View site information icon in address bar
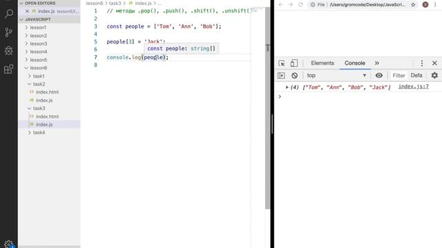The image size is (442, 248). 313,5
